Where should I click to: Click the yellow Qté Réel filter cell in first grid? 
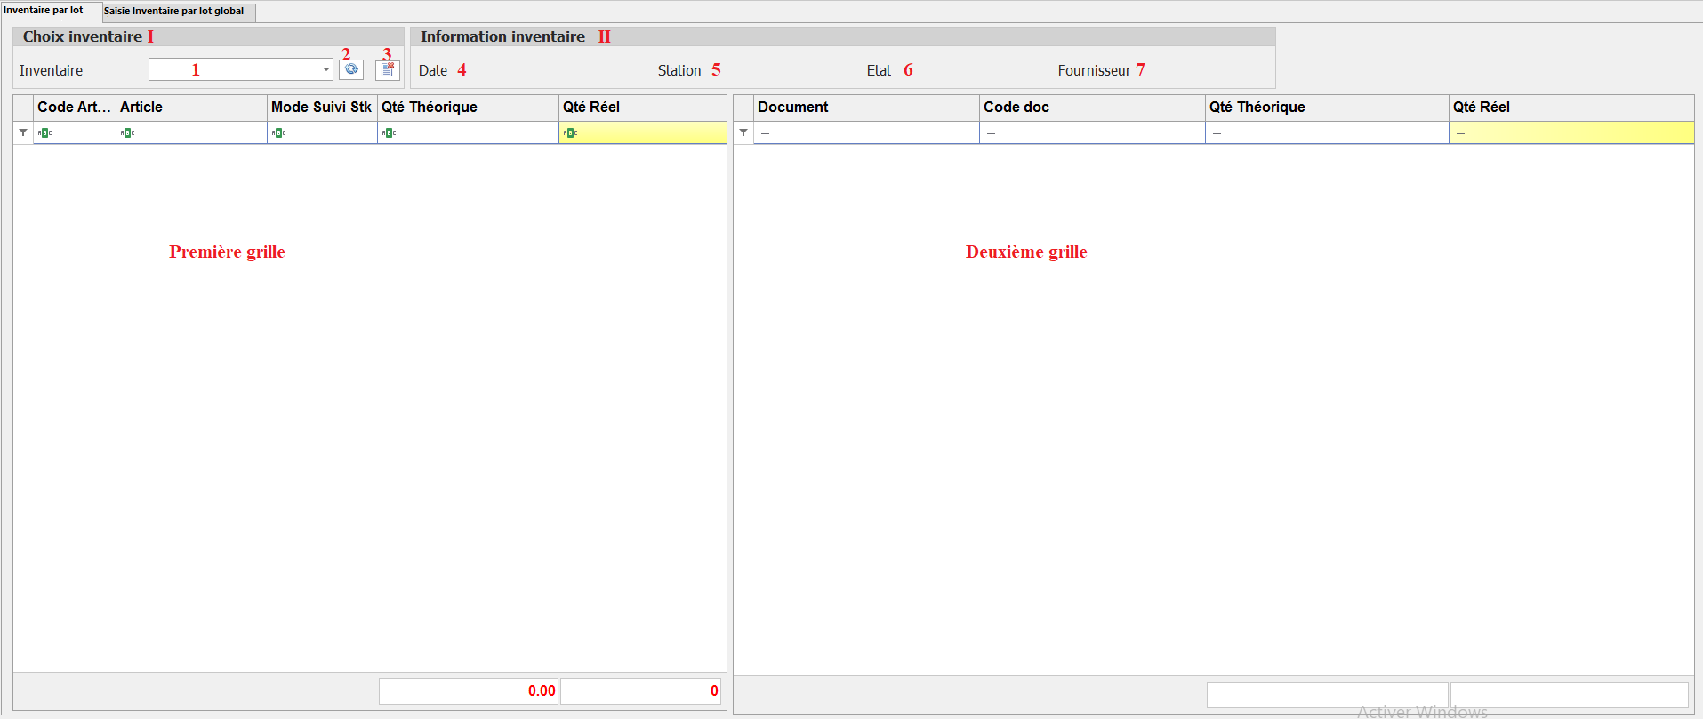coord(651,132)
